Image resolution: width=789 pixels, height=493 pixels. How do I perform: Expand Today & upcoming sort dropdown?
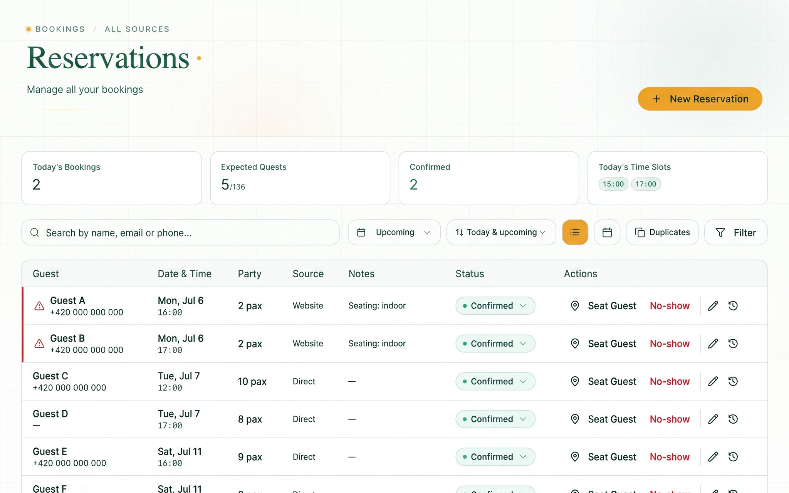(501, 232)
